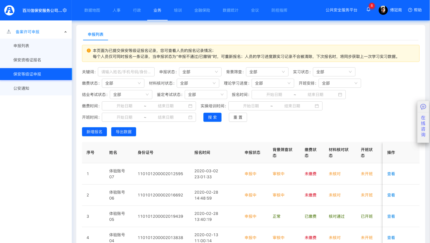Open company settings gear icon
The width and height of the screenshot is (430, 243).
coord(65,10)
